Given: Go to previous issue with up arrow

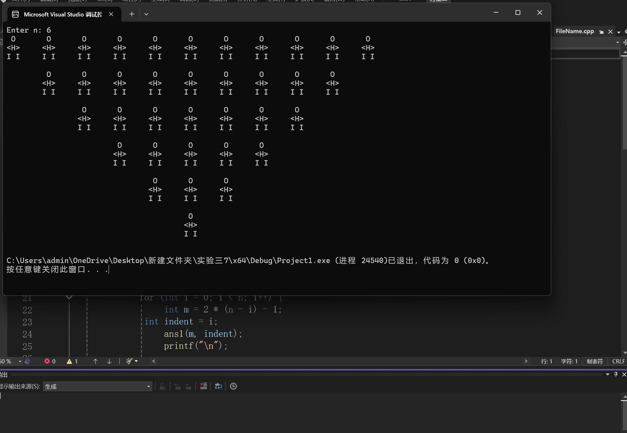Looking at the screenshot, I should coord(95,361).
